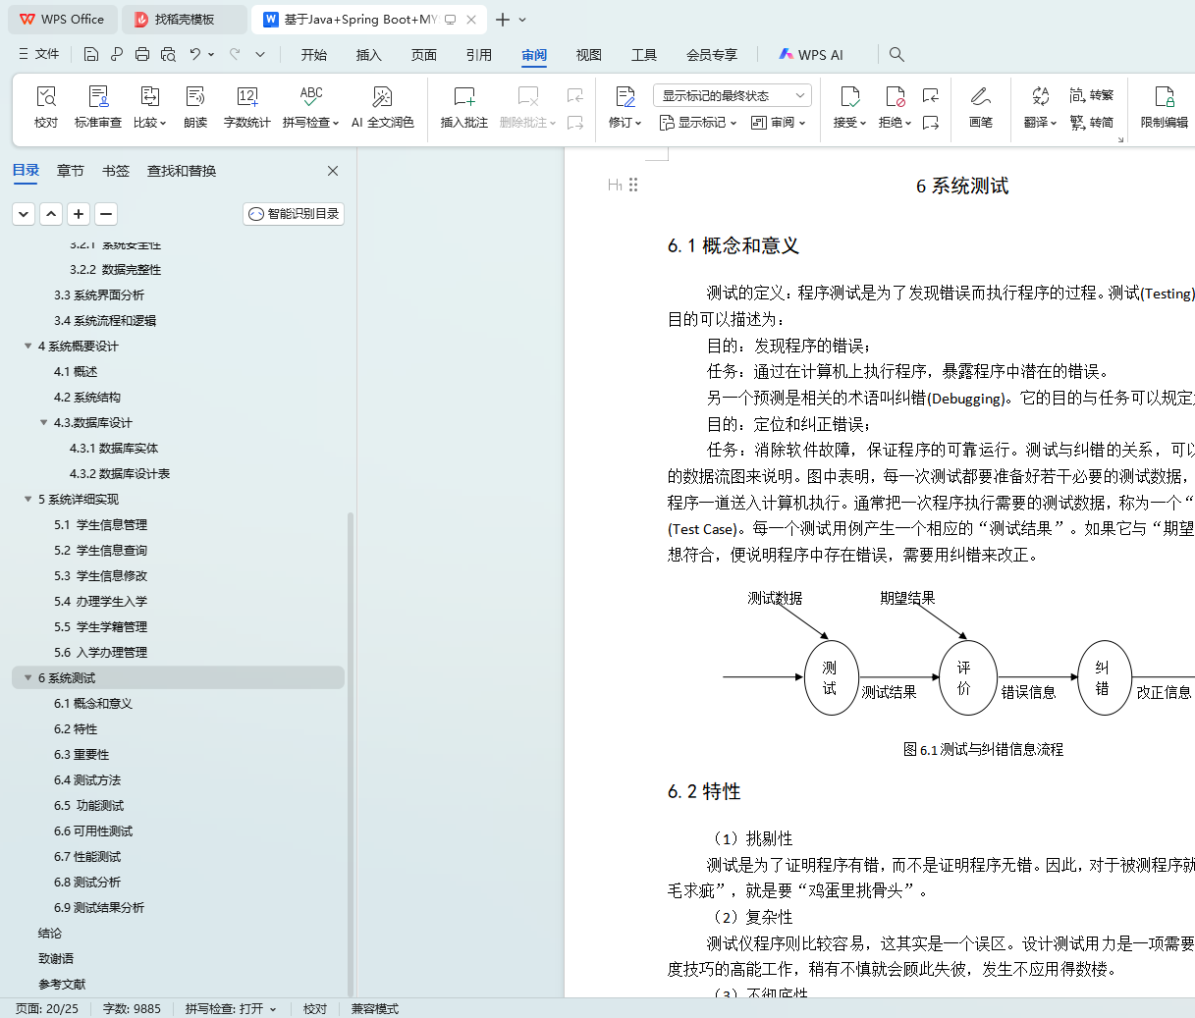Close the navigation pane with X
Screen dimensions: 1195x1018
point(333,171)
